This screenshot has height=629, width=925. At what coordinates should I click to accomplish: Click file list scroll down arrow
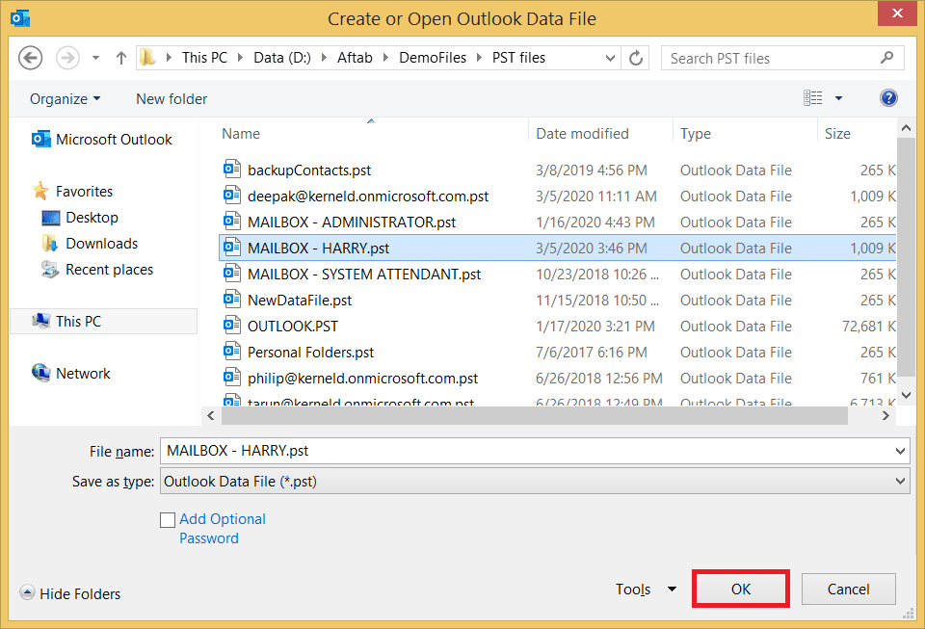point(906,395)
